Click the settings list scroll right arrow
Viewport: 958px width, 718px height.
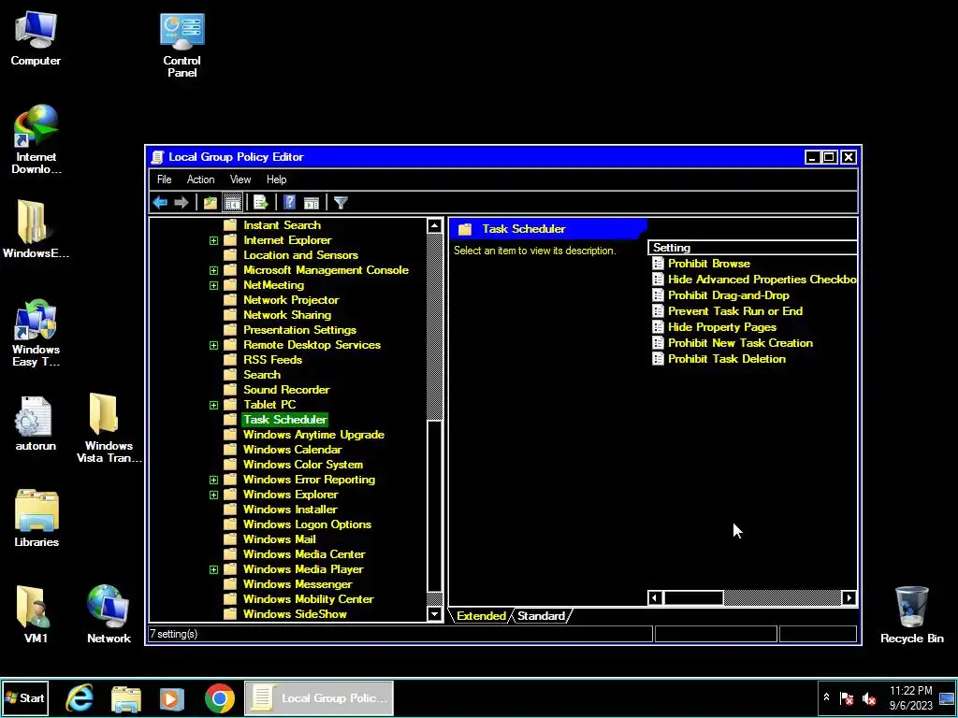click(x=849, y=597)
